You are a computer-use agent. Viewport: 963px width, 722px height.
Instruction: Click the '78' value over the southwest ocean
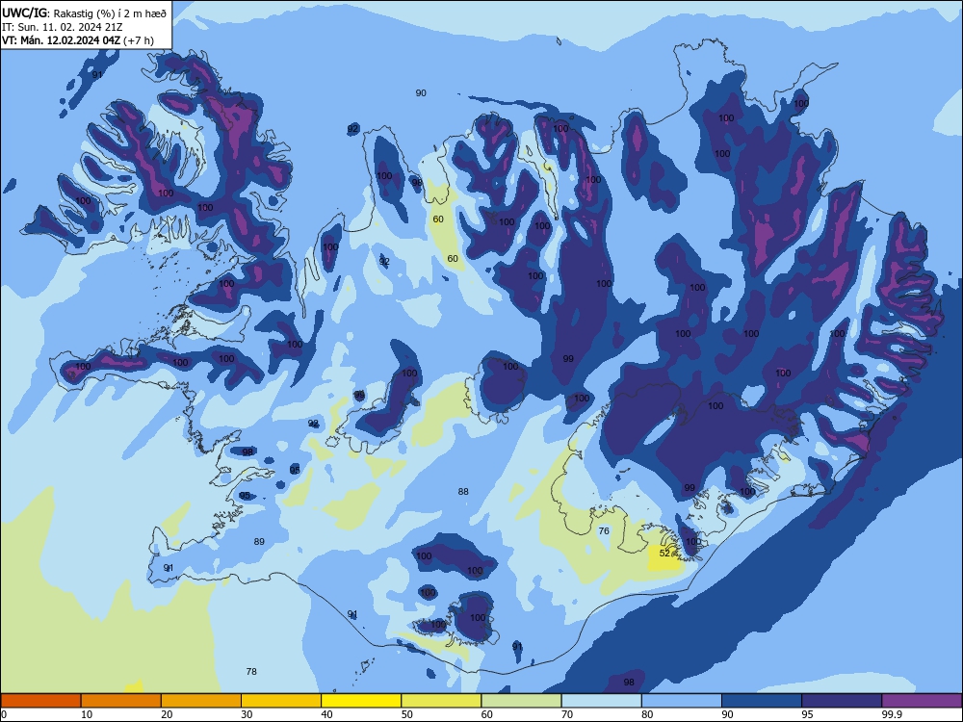(x=251, y=672)
